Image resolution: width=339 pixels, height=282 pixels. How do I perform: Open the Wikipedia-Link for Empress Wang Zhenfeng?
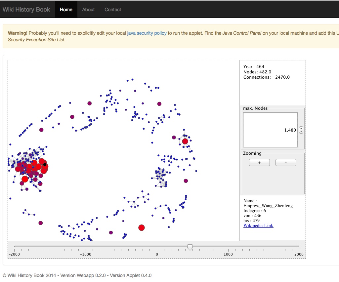(x=258, y=225)
